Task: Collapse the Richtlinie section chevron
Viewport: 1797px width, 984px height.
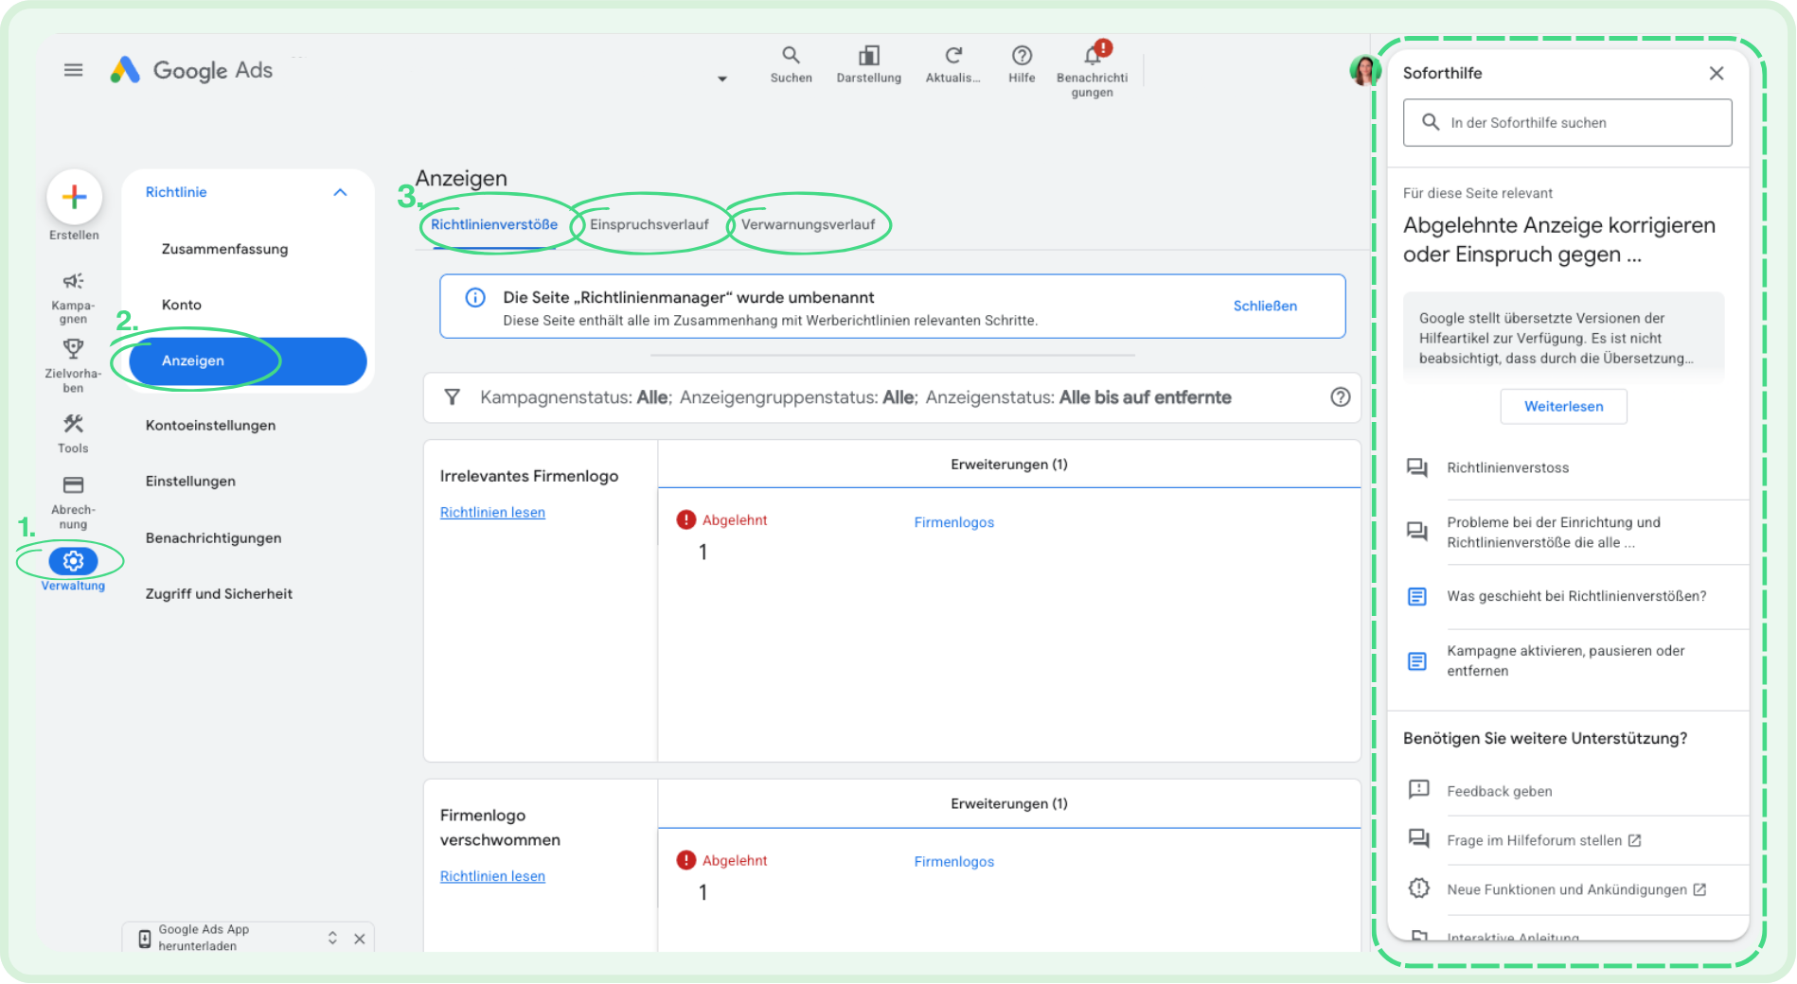Action: [340, 192]
